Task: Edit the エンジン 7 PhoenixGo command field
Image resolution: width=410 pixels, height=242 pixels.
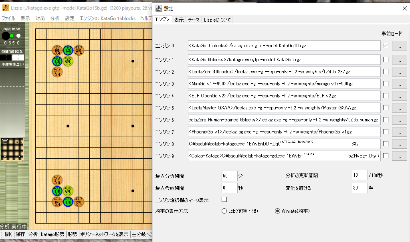Action: [284, 132]
